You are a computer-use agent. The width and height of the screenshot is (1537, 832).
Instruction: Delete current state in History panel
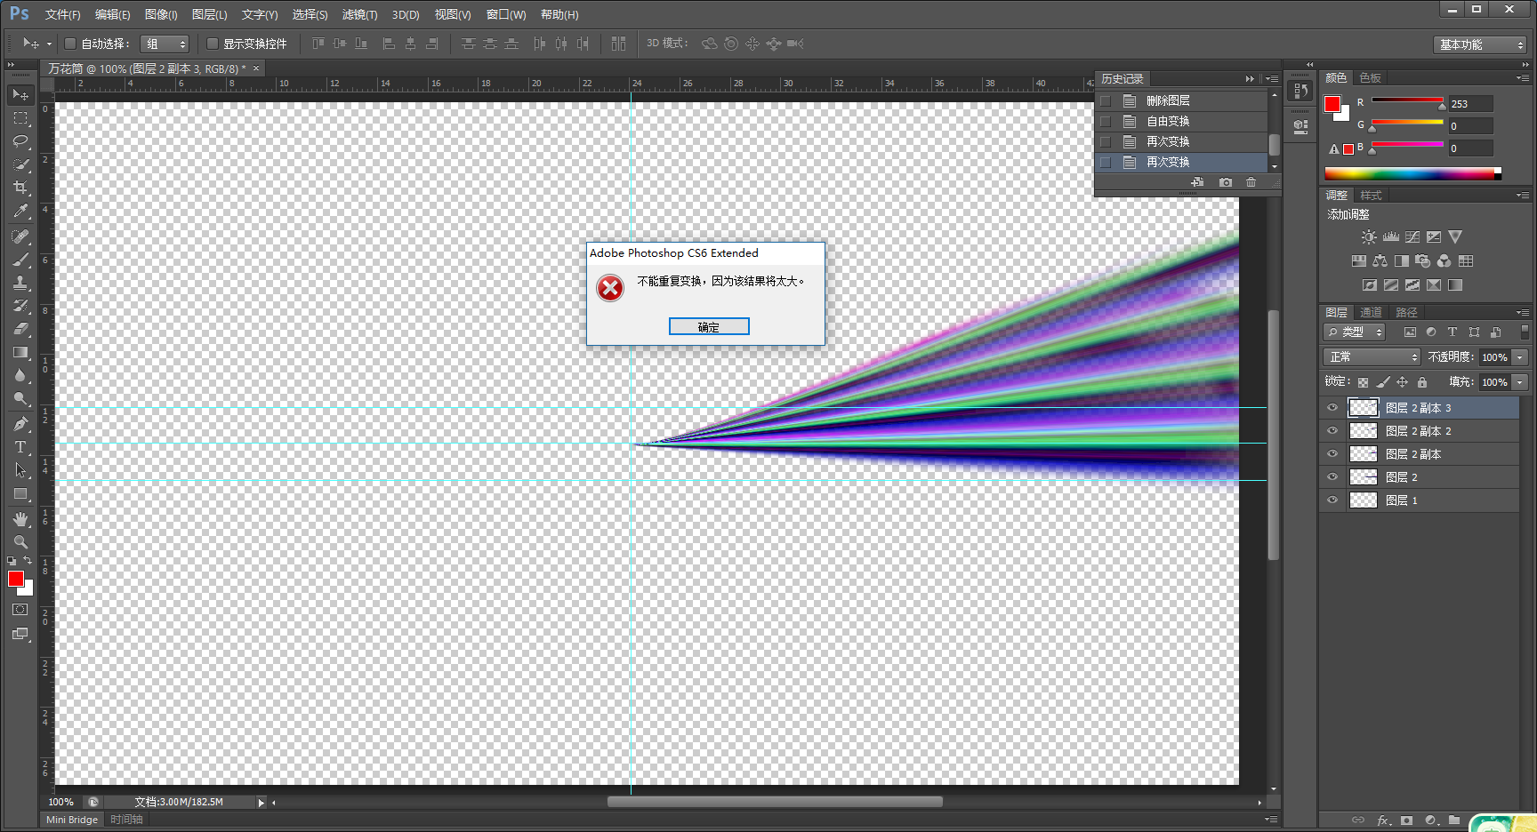tap(1251, 182)
